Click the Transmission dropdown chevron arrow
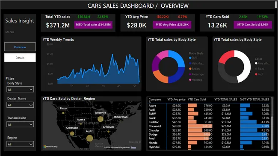Image resolution: width=278 pixels, height=156 pixels. pyautogui.click(x=31, y=124)
